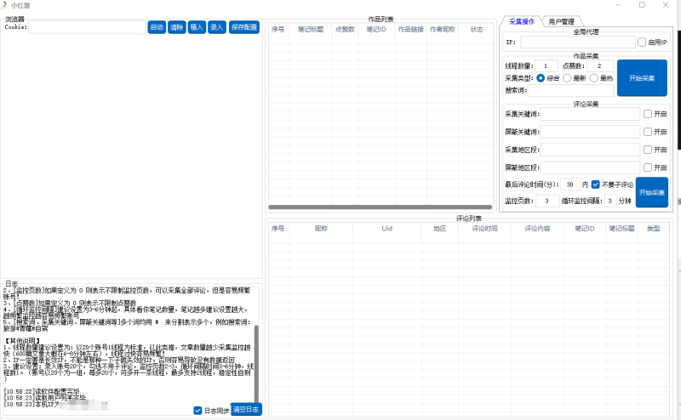Start collection in the 评论采集 section
The width and height of the screenshot is (681, 420).
tap(652, 192)
